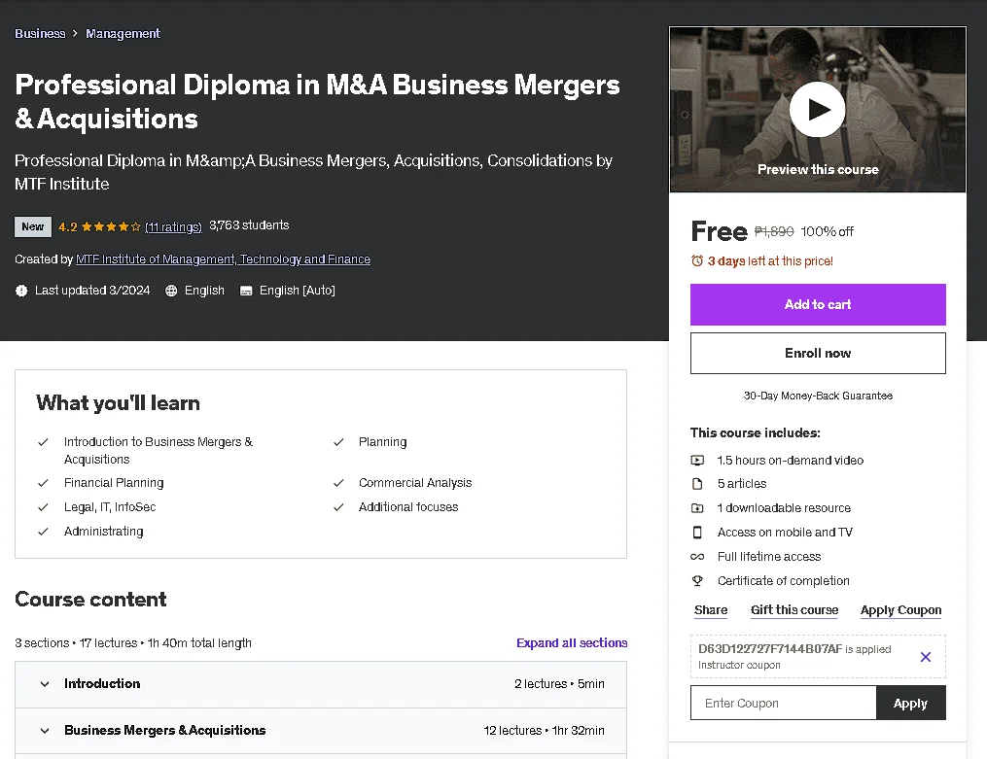Viewport: 987px width, 759px height.
Task: Click the Apply coupon submit button
Action: pos(910,703)
